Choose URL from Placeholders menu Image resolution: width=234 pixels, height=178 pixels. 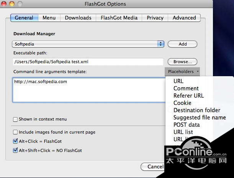click(178, 81)
